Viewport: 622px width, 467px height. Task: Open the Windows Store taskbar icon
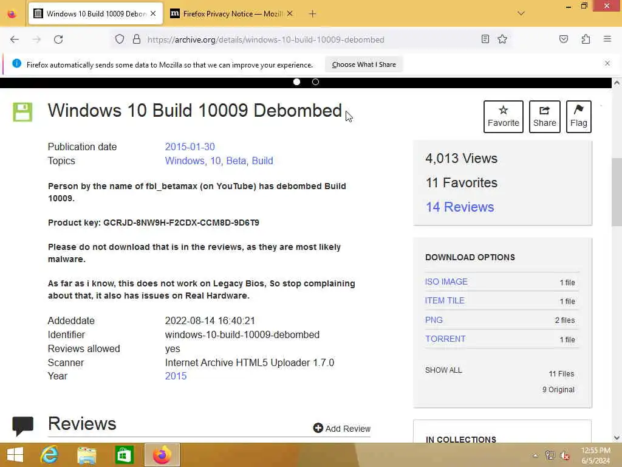(124, 455)
